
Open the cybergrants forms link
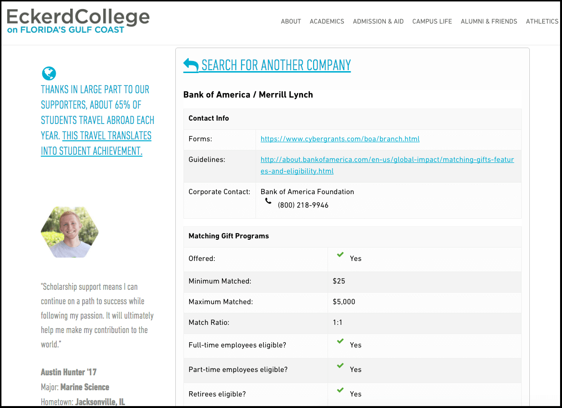(x=340, y=139)
